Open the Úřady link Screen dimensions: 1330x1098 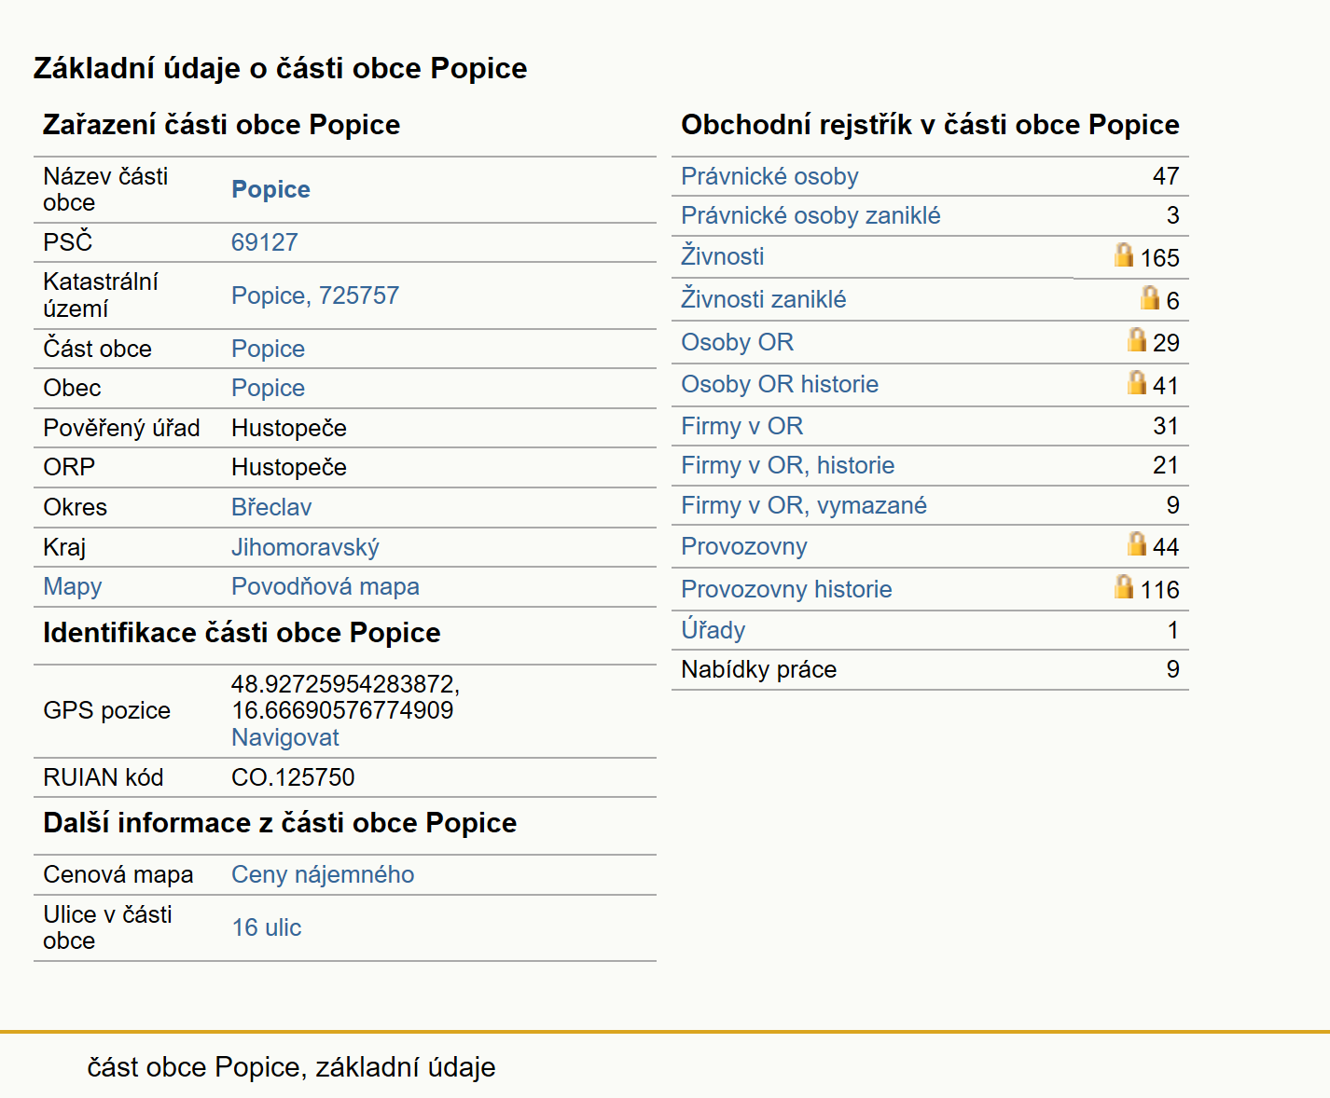point(713,629)
